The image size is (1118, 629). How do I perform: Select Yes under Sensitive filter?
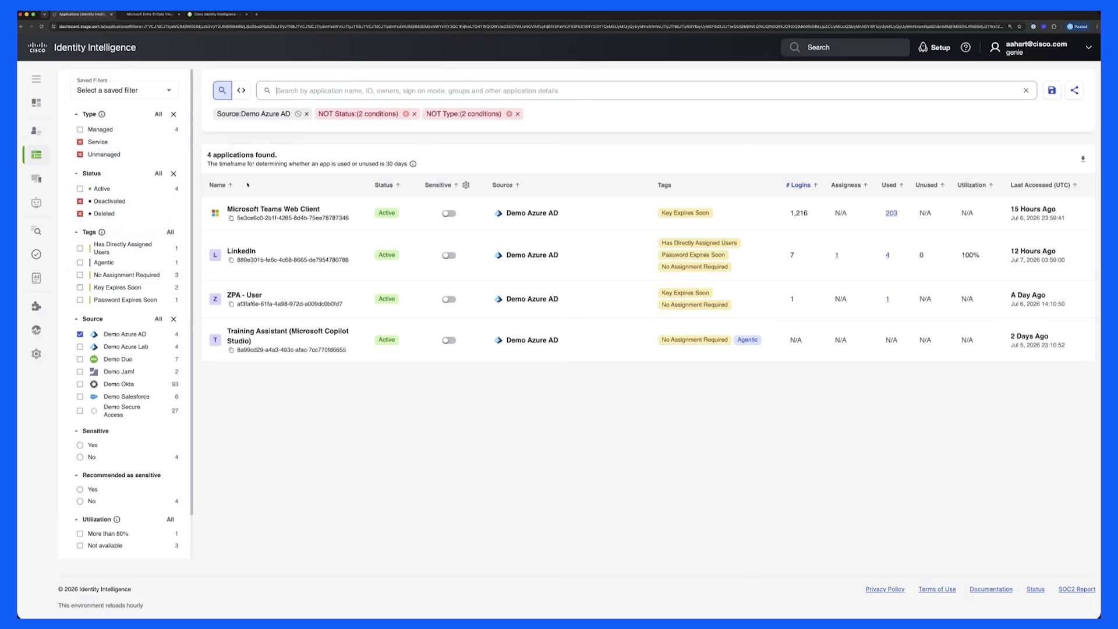coord(80,446)
